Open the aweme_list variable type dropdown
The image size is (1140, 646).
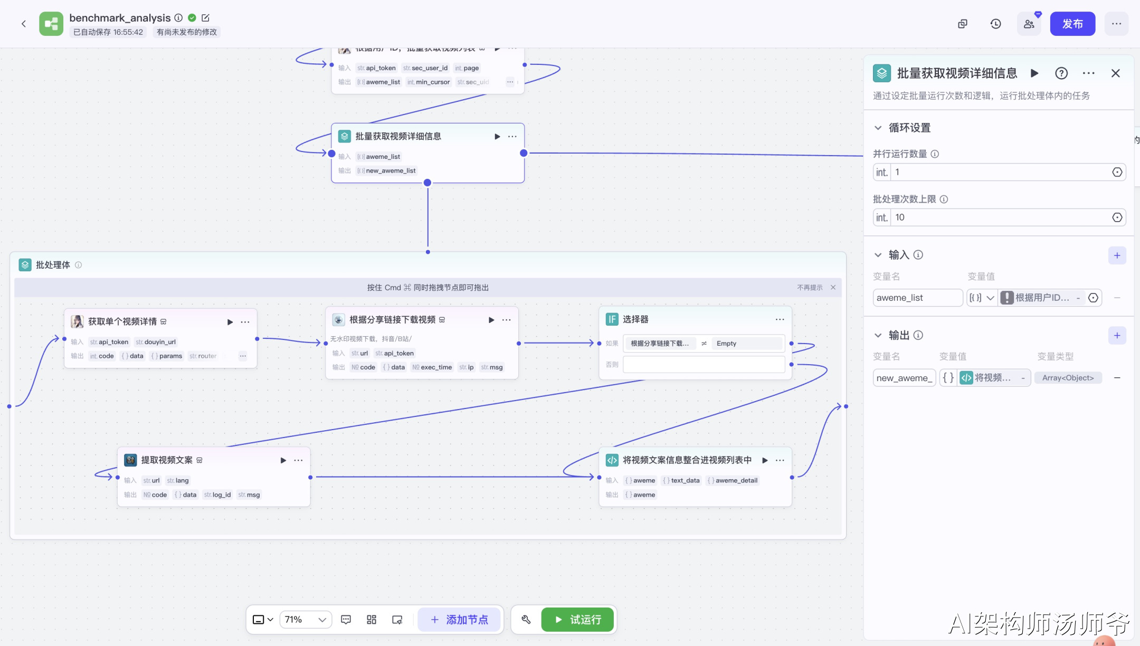point(981,298)
